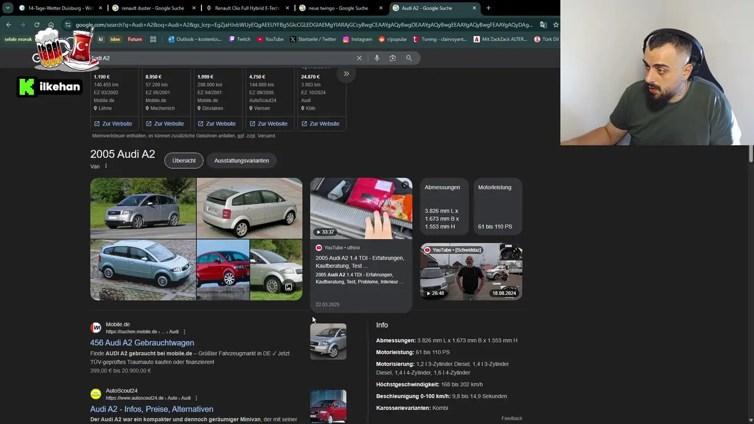Show more car listings with double arrow
Image resolution: width=754 pixels, height=424 pixels.
coord(346,74)
